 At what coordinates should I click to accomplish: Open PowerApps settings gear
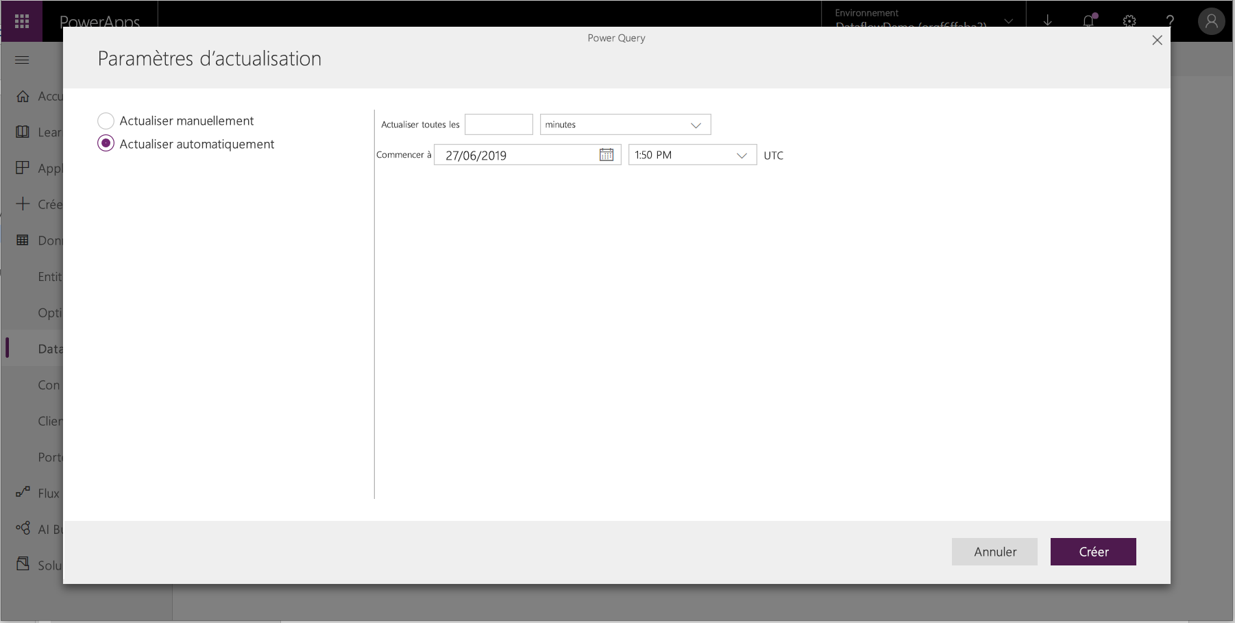pos(1129,21)
